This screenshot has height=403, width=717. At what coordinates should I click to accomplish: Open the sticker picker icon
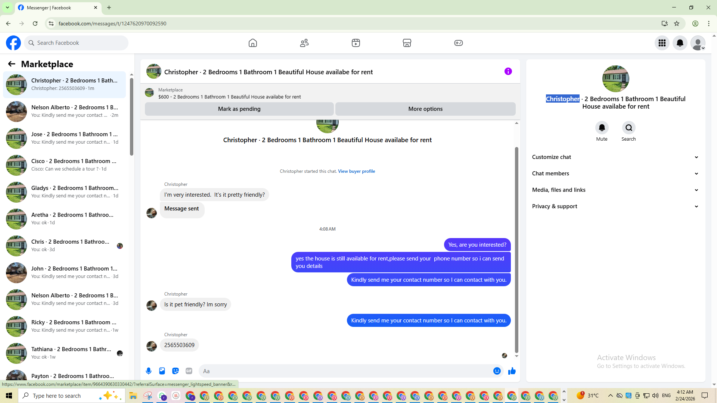176,371
